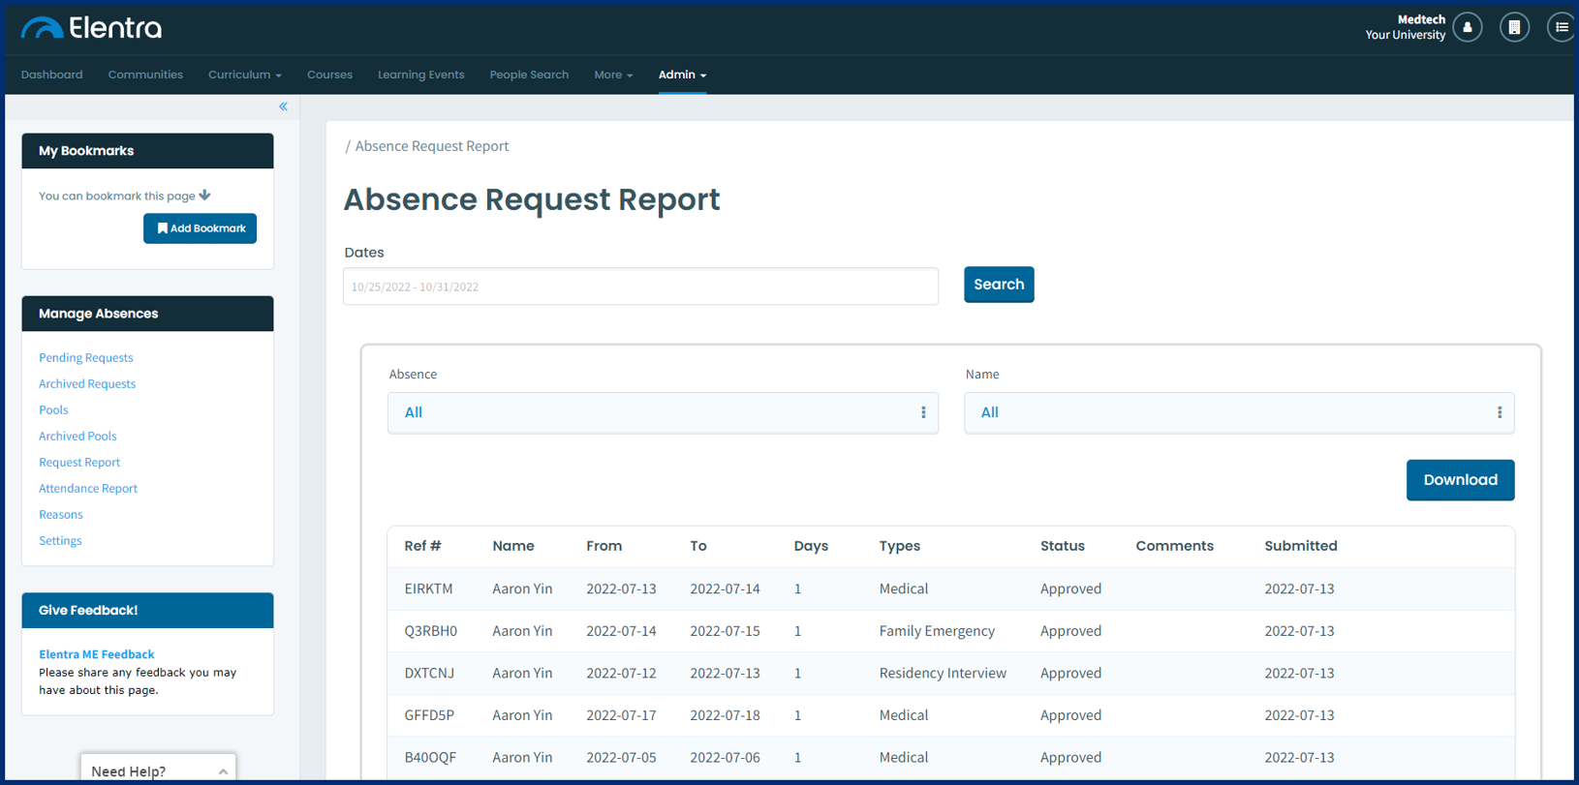Image resolution: width=1579 pixels, height=785 pixels.
Task: Open the More dropdown menu
Action: click(613, 75)
